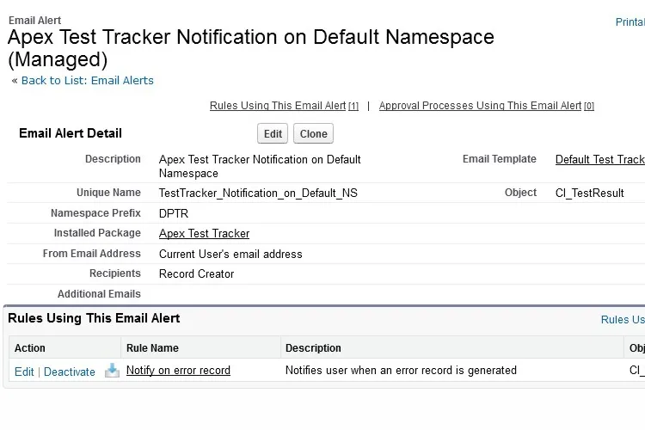Image resolution: width=645 pixels, height=430 pixels.
Task: Open Rules Using This Email Alert link at top
Action: tap(284, 106)
